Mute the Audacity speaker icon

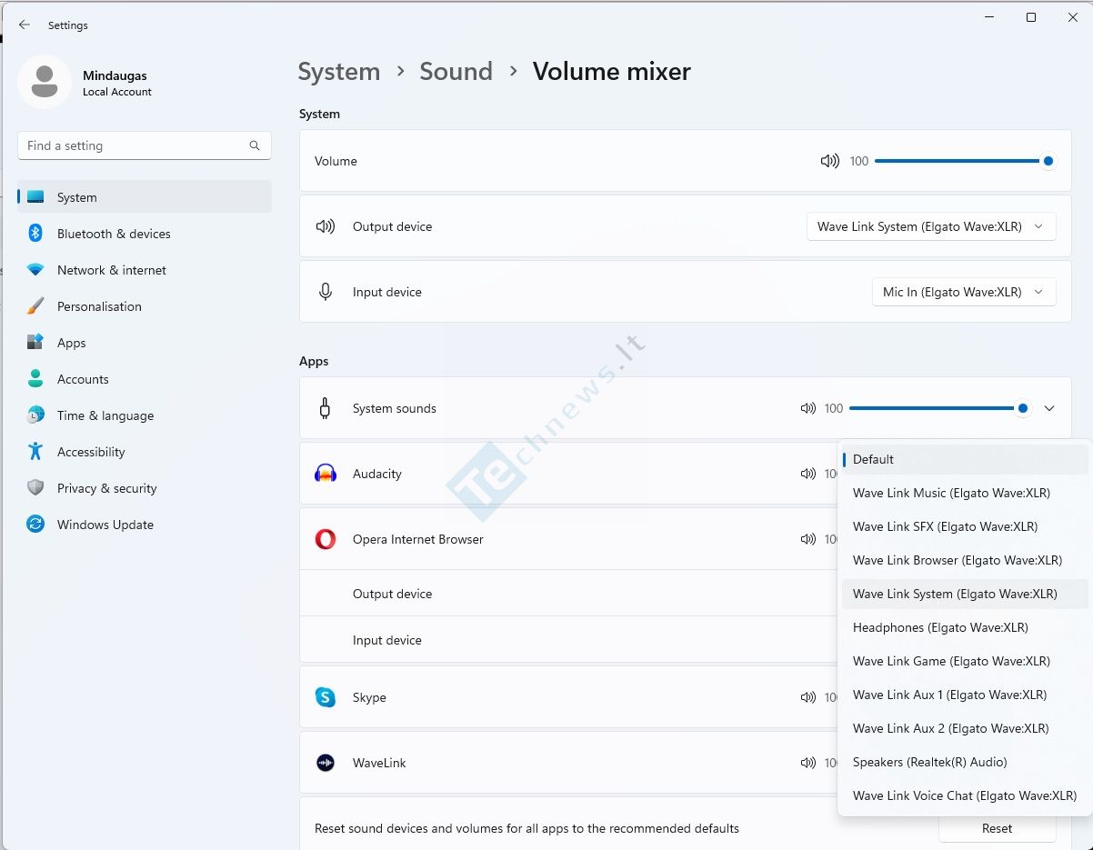tap(808, 474)
